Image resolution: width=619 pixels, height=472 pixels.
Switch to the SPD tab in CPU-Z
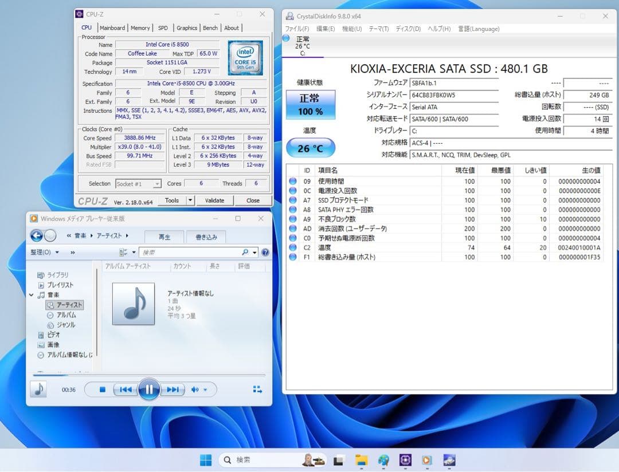click(x=163, y=28)
